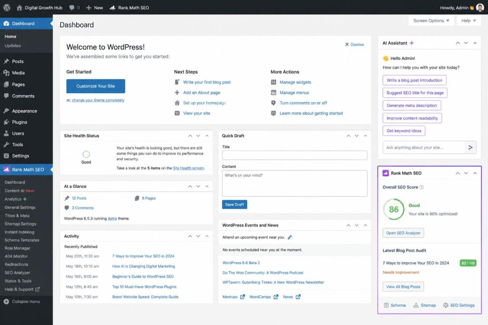The height and width of the screenshot is (325, 488).
Task: Go to Updates submenu item
Action: tap(13, 45)
